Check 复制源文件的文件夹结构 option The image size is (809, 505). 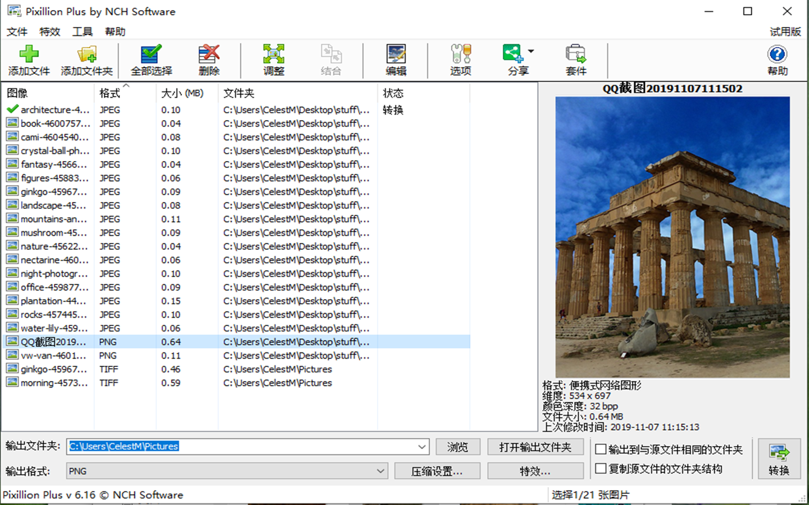pos(601,469)
